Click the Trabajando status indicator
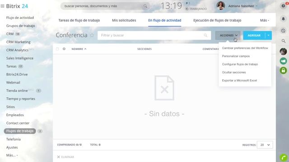This screenshot has width=289, height=162. [x=196, y=9]
